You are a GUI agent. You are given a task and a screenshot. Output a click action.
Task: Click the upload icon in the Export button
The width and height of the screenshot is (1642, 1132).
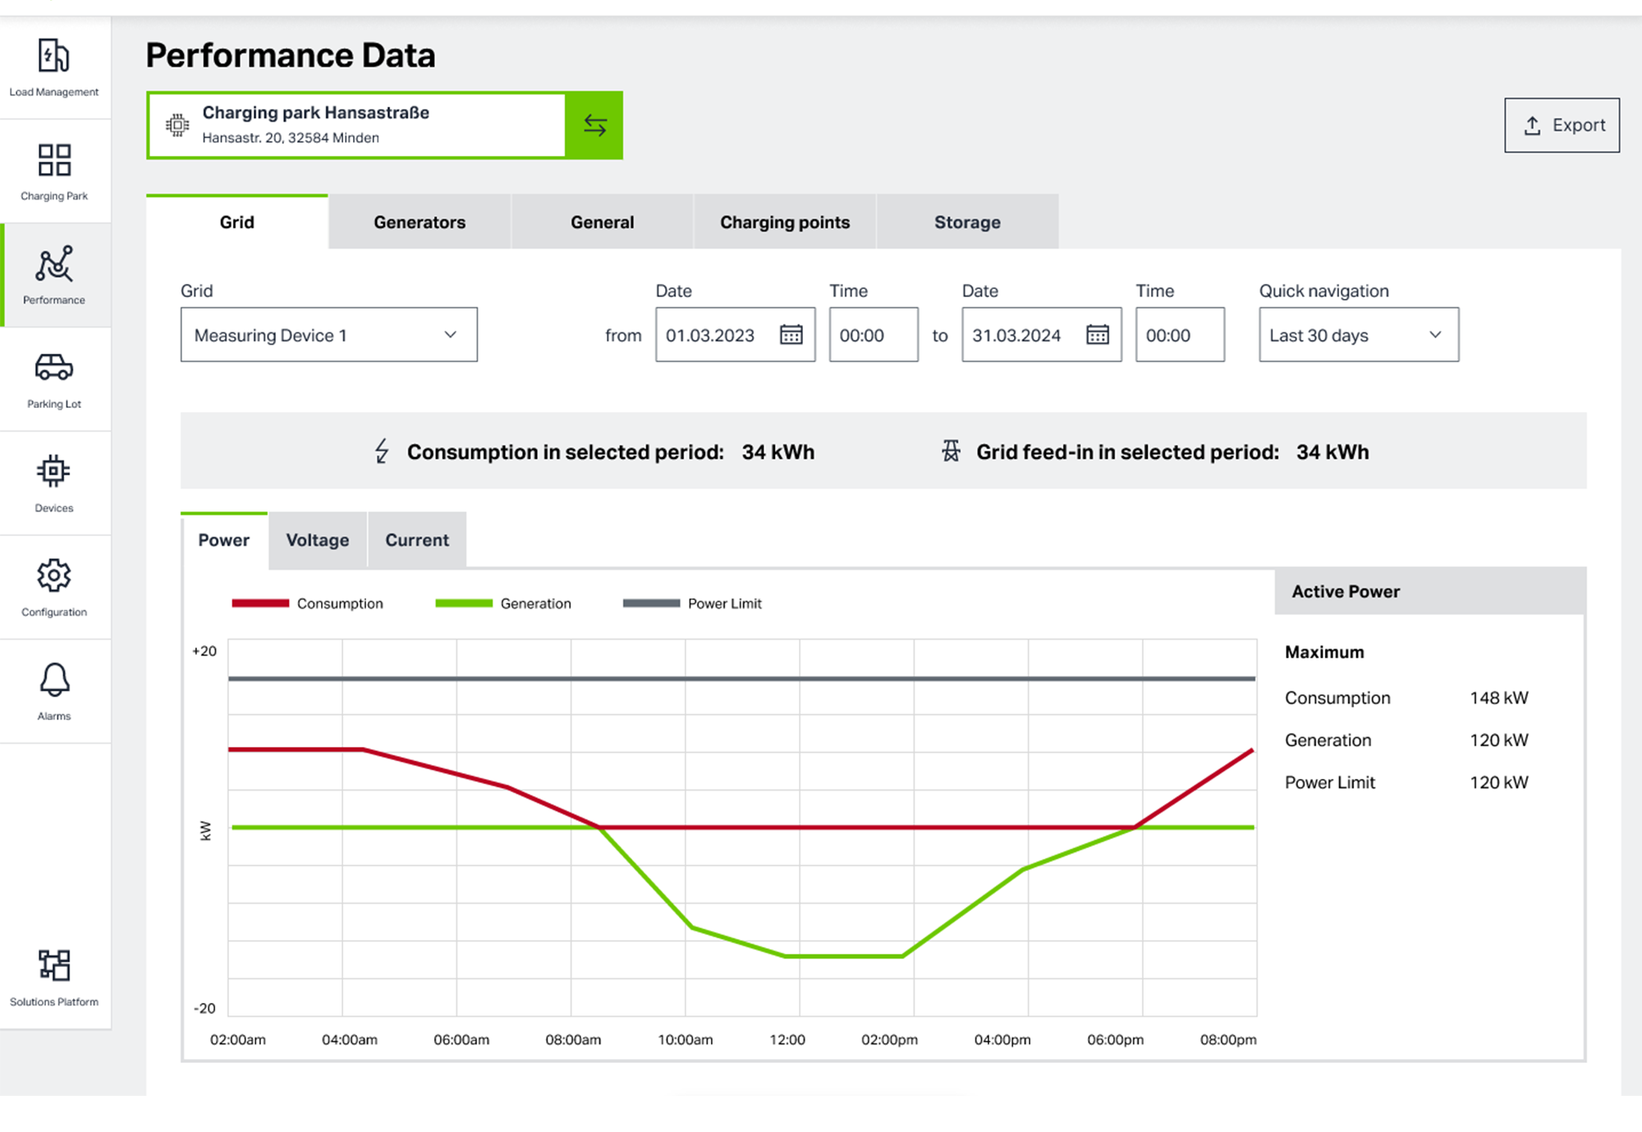tap(1532, 126)
